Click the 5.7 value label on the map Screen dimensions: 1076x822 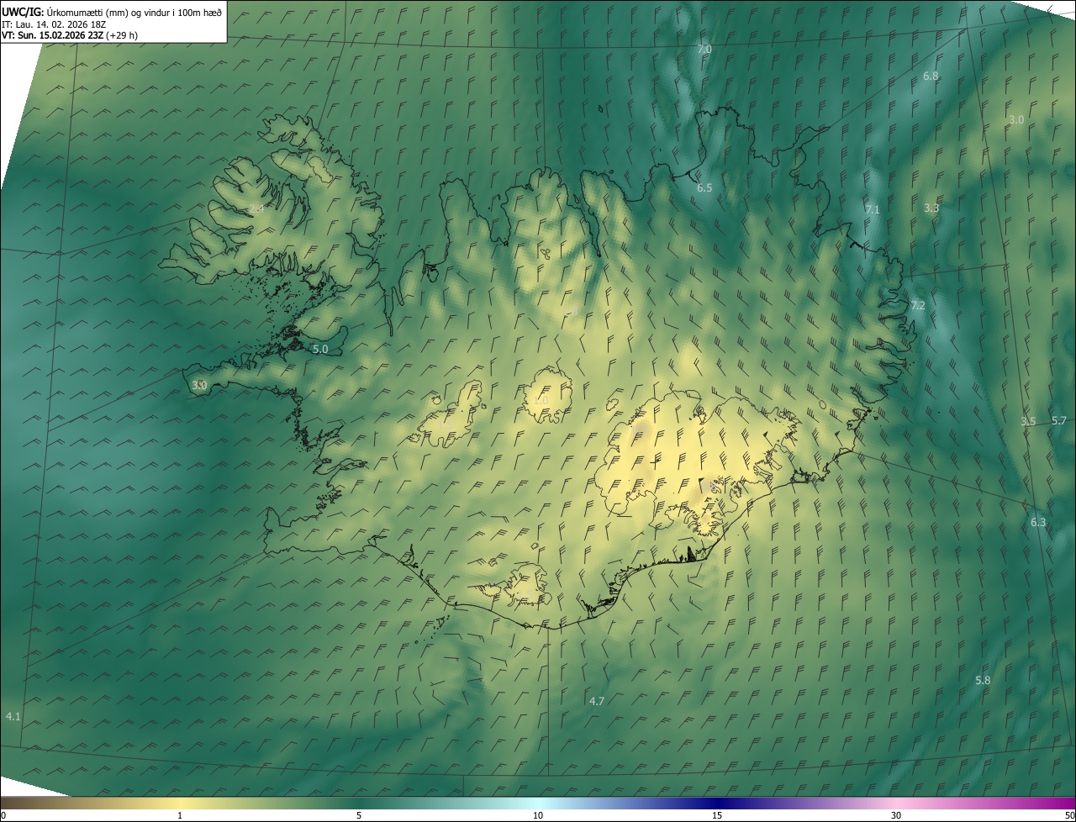[x=1058, y=421]
